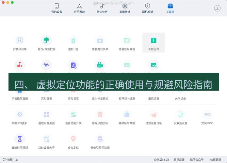The image size is (227, 163).
Task: Choose 重启设备
Action: (x=154, y=98)
